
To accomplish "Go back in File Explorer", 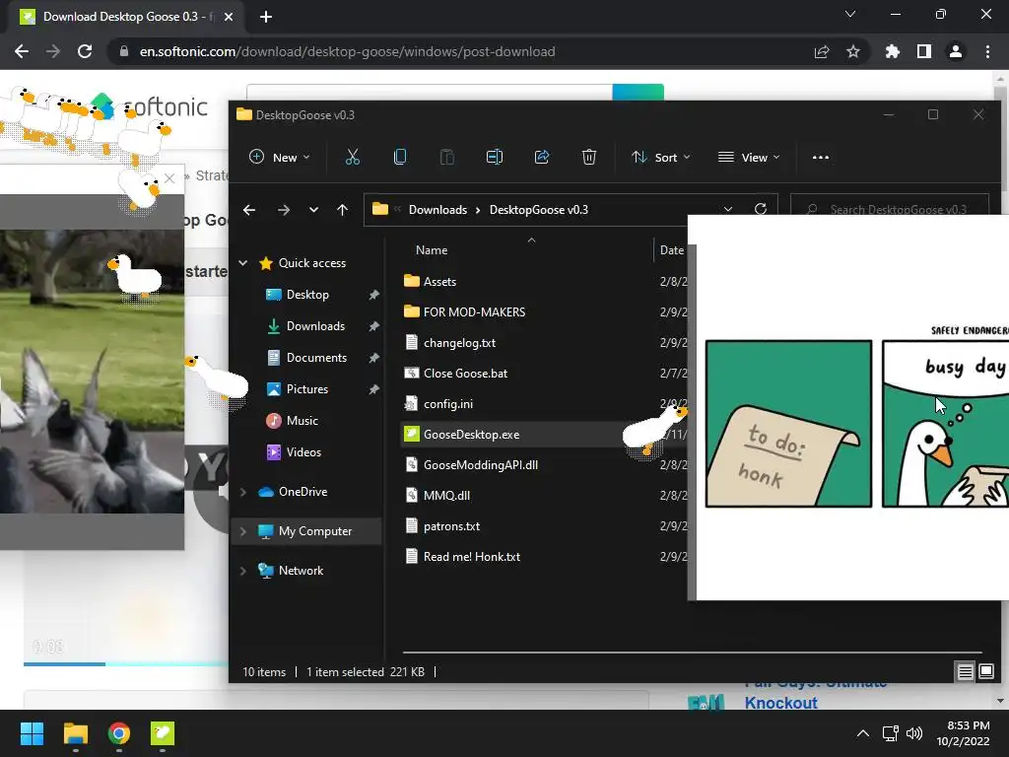I will (249, 210).
